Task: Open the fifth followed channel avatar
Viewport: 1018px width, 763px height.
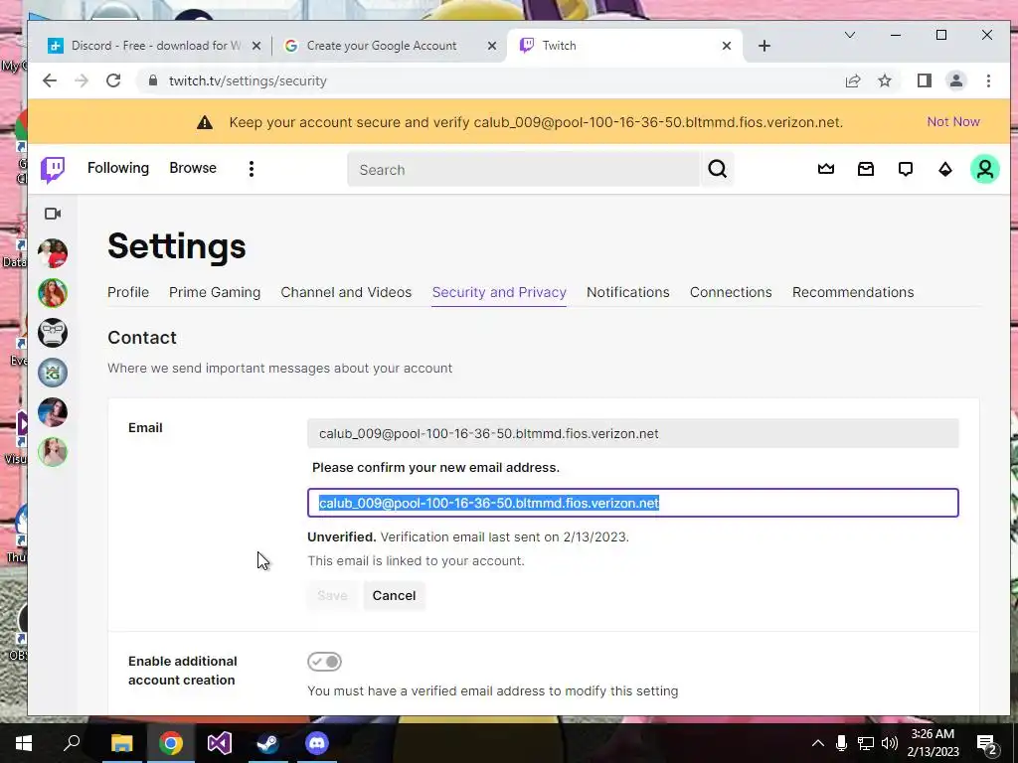Action: (x=53, y=412)
